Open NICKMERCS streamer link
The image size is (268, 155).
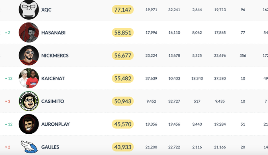(55, 55)
